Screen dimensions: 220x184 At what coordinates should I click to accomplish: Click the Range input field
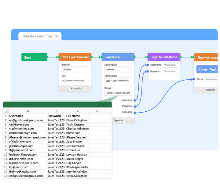[118, 93]
